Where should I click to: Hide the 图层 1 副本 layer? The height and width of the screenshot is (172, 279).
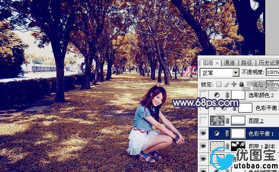point(203,146)
